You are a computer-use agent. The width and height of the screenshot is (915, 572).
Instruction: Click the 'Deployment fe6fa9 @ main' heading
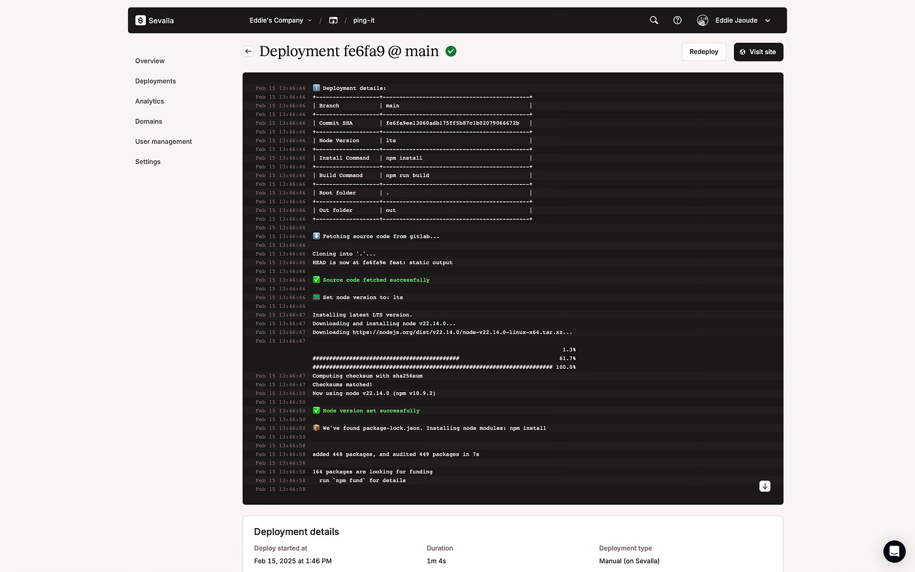tap(349, 52)
